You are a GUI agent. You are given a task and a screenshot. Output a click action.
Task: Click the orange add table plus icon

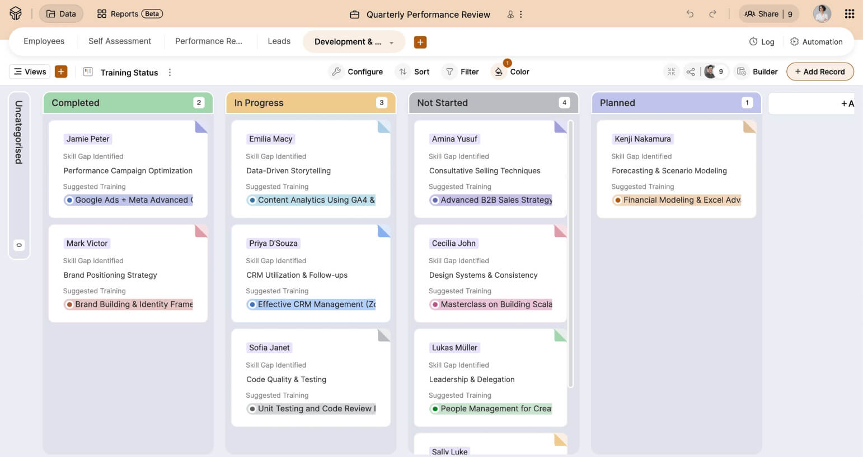click(x=420, y=42)
